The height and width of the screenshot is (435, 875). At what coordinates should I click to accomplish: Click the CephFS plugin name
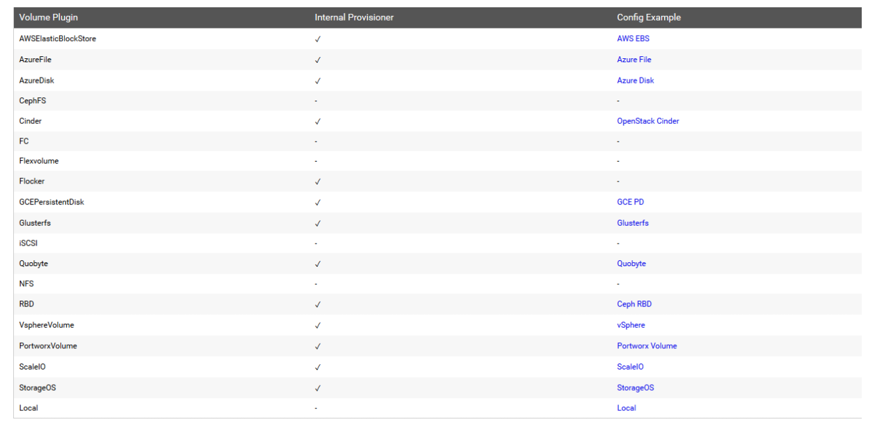click(x=33, y=101)
